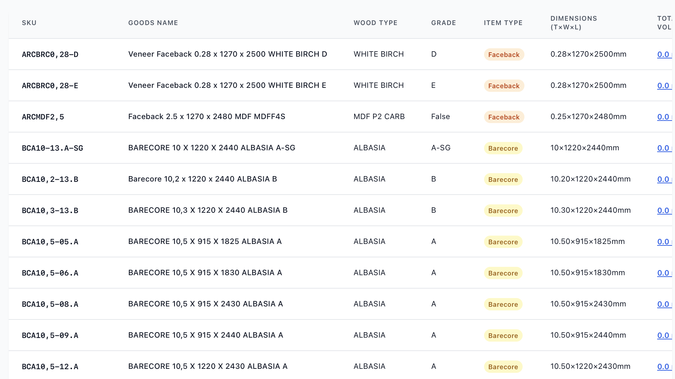
Task: Click goods name BARECORE 10,3 X 1220 X 2440
Action: [x=208, y=211]
